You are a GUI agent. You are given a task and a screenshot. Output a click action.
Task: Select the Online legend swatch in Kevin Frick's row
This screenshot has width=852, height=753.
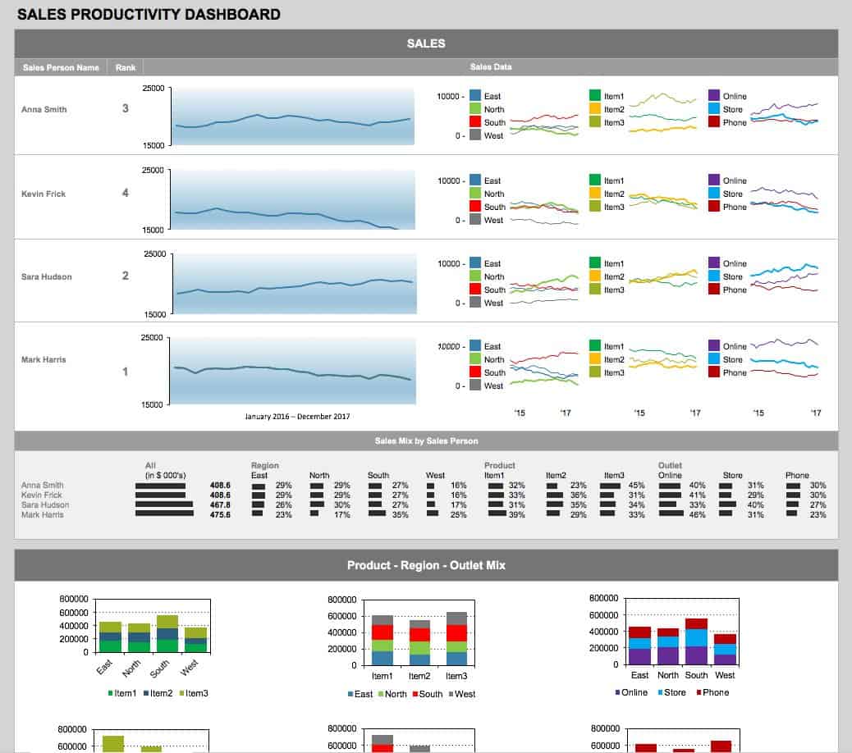point(714,180)
